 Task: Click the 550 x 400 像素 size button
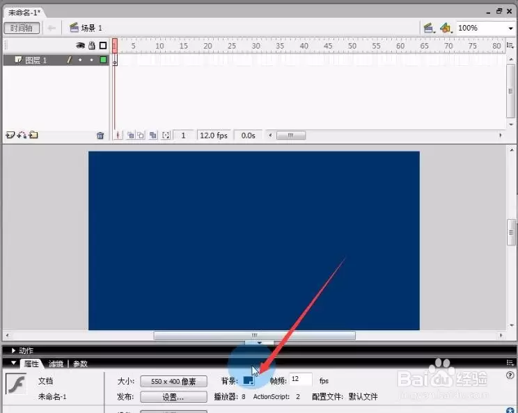pyautogui.click(x=173, y=381)
